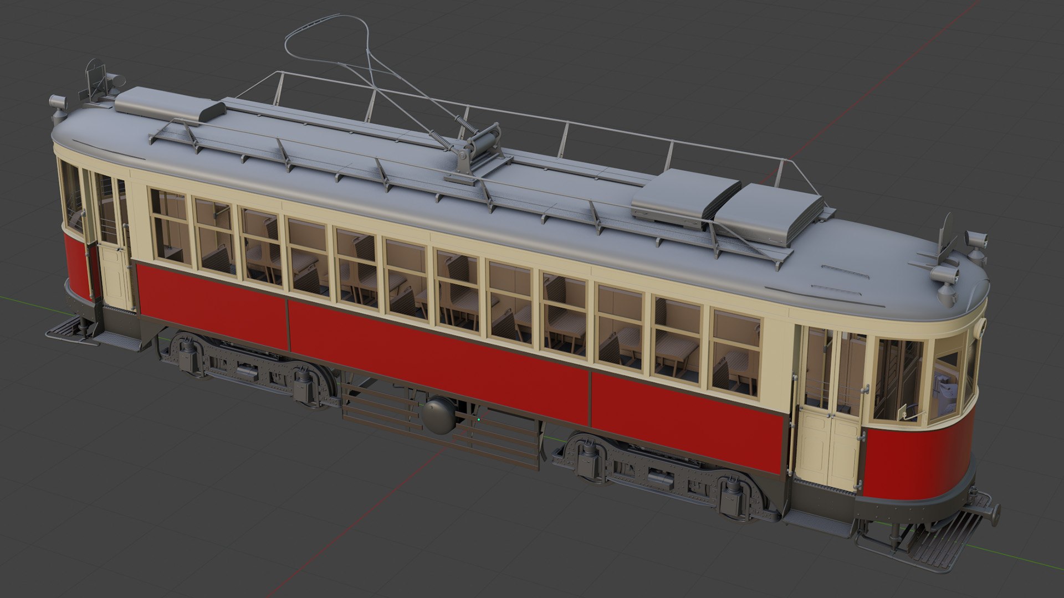Viewport: 1064px width, 598px height.
Task: Select the wheel bogie below the double-door end
Action: point(668,477)
